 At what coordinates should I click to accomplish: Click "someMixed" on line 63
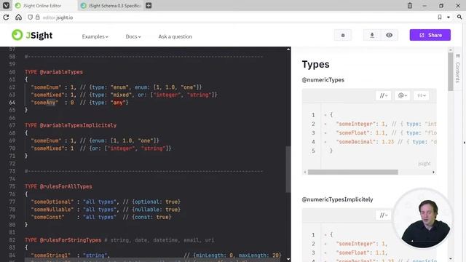point(47,95)
